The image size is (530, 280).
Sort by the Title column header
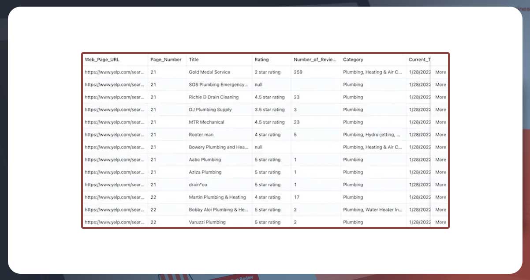click(x=194, y=60)
